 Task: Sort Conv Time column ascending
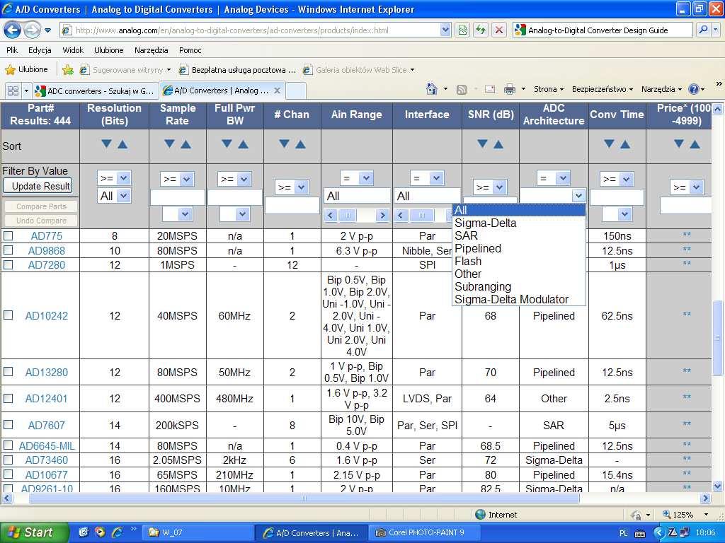coord(625,144)
